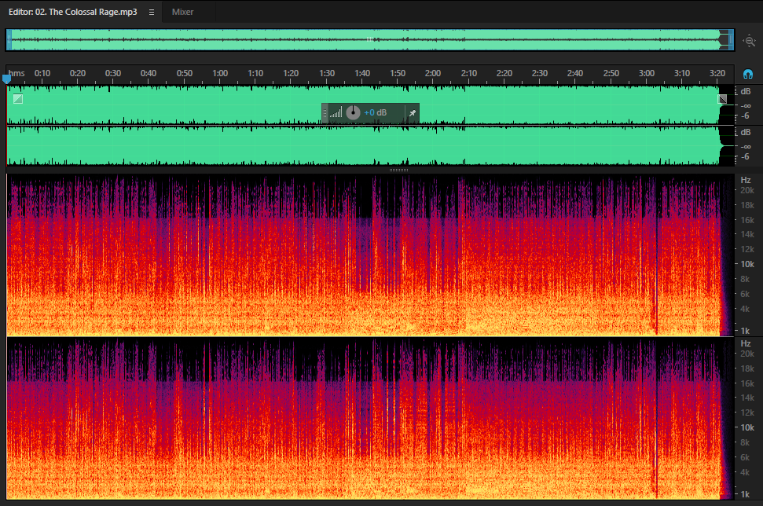Image resolution: width=763 pixels, height=506 pixels.
Task: Click the 2:30 mark on time ruler
Action: point(540,73)
